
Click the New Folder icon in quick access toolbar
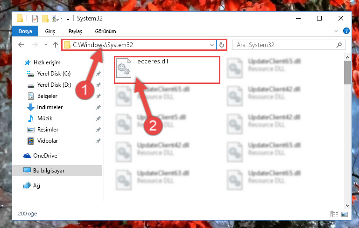[x=45, y=19]
